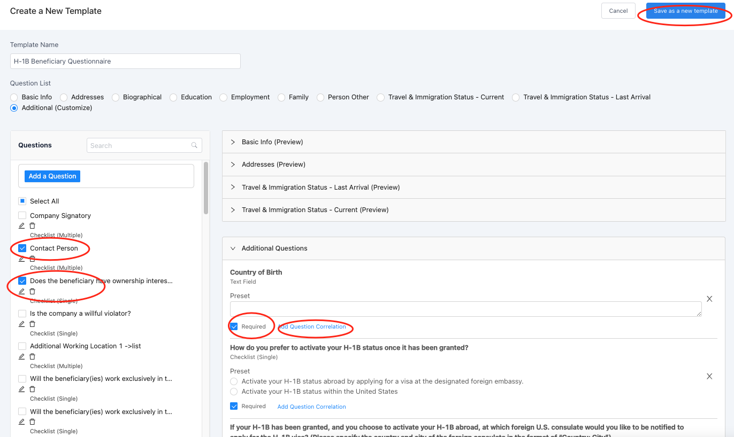The width and height of the screenshot is (734, 437).
Task: Select the Basic Info radio button
Action: coord(14,97)
